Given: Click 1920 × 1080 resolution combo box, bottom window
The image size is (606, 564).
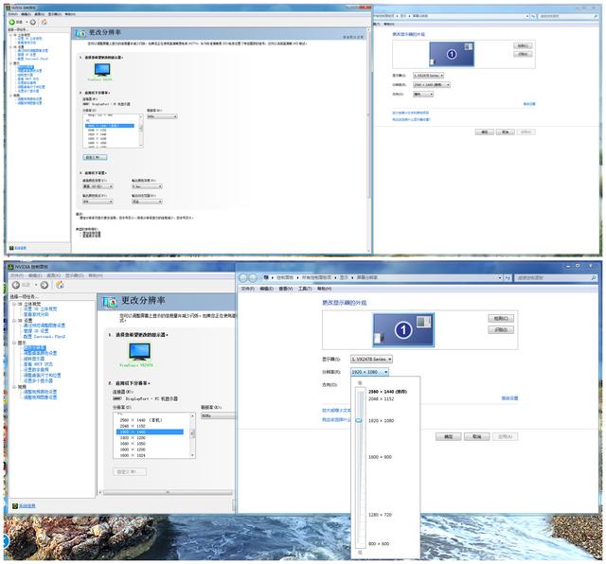Looking at the screenshot, I should tap(369, 372).
